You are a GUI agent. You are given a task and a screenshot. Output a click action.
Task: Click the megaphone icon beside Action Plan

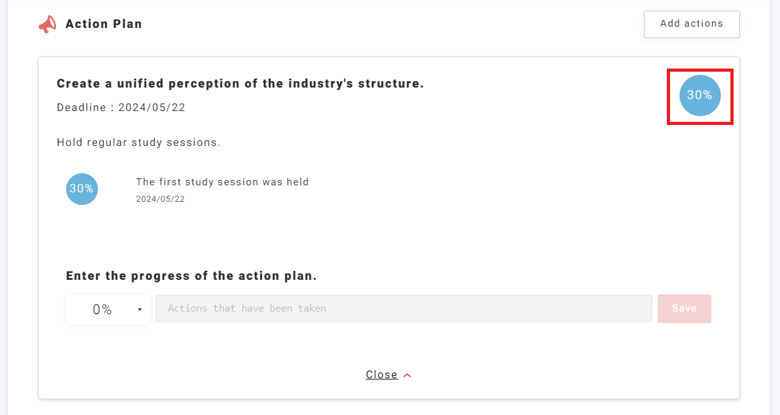coord(47,25)
